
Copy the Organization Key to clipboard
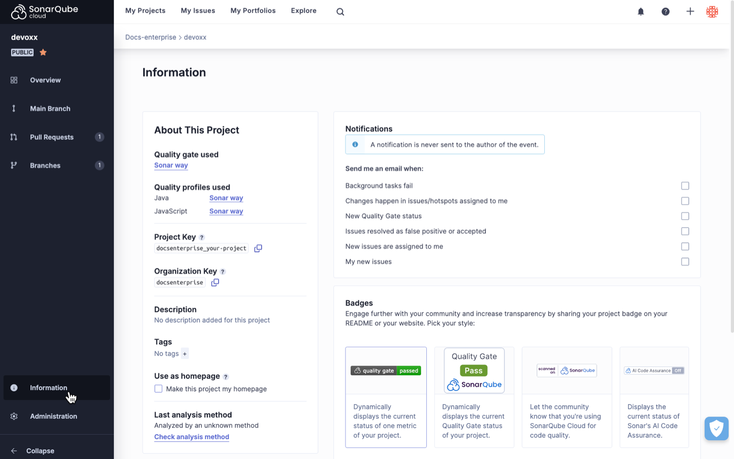coord(215,283)
